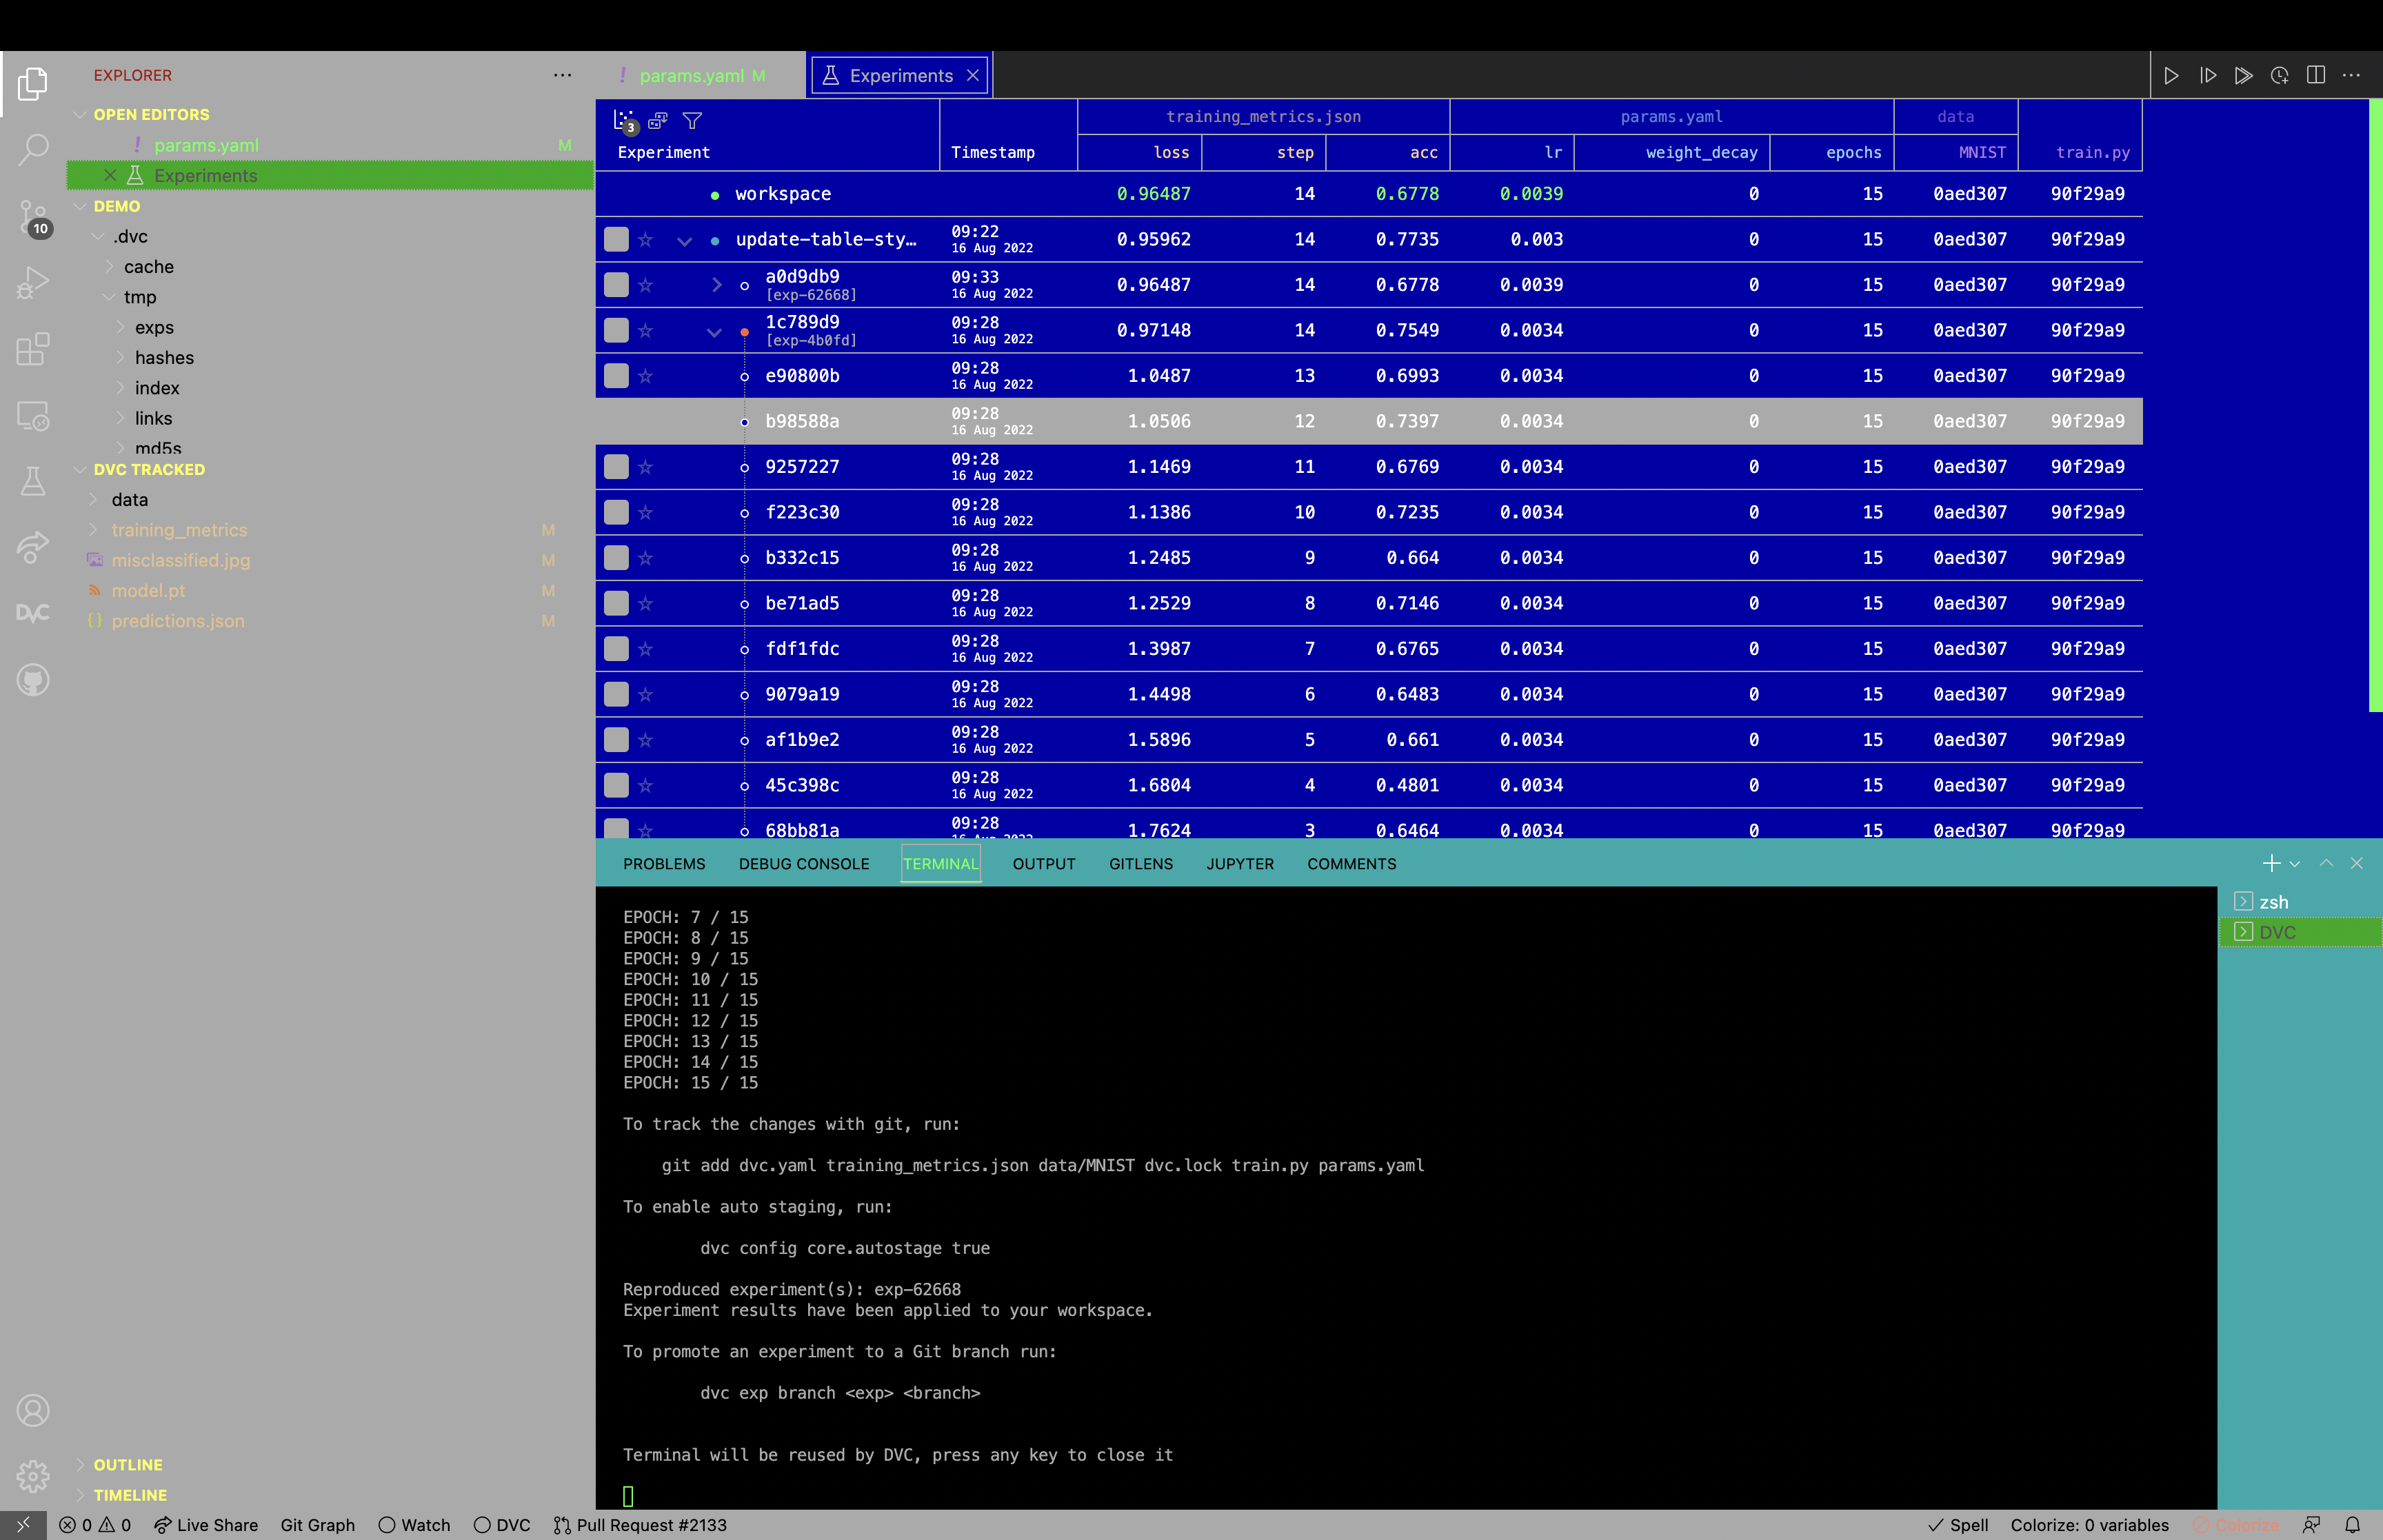Star the experiment 9257227
The width and height of the screenshot is (2383, 1540).
tap(646, 467)
